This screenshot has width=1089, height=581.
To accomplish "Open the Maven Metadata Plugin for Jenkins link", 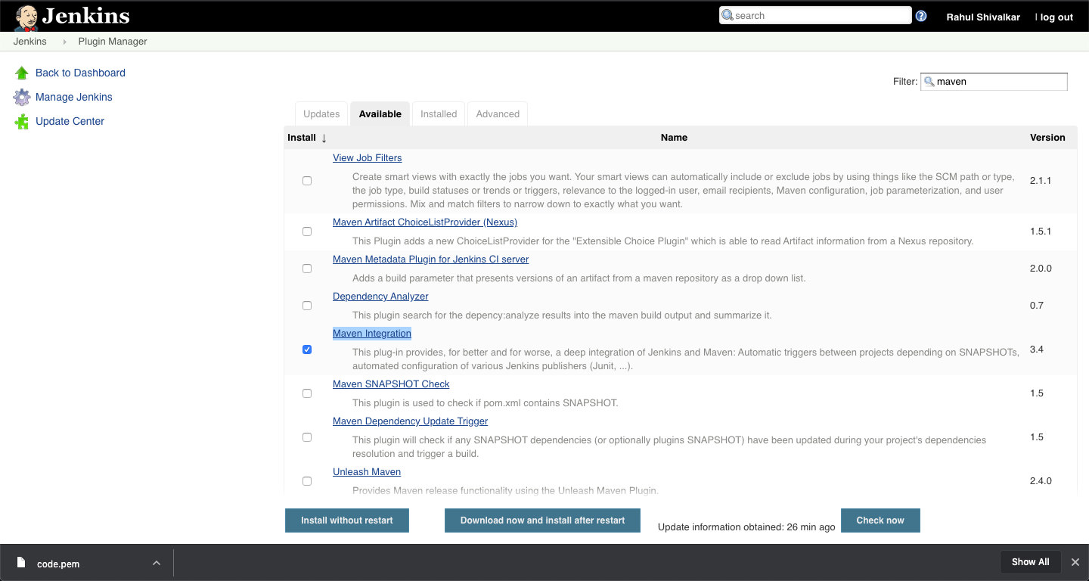I will tap(430, 259).
